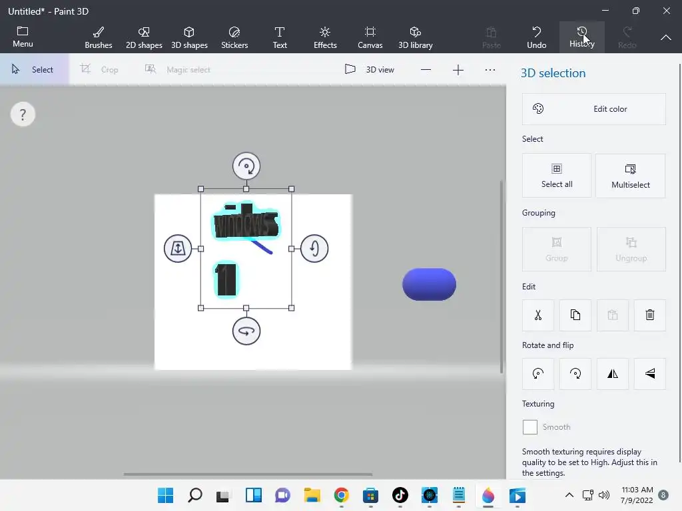Open the Brushes tab
Screen dimensions: 682x511
click(99, 38)
